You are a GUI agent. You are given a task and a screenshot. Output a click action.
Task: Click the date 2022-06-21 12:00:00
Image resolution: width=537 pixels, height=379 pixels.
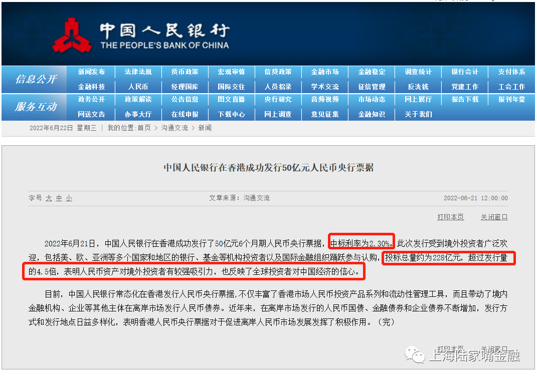coord(476,198)
